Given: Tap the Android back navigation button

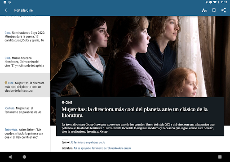Looking at the screenshot, I should tap(10, 157).
